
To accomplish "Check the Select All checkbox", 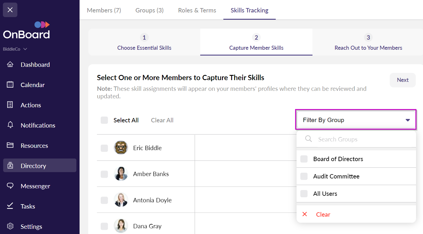I will point(104,120).
